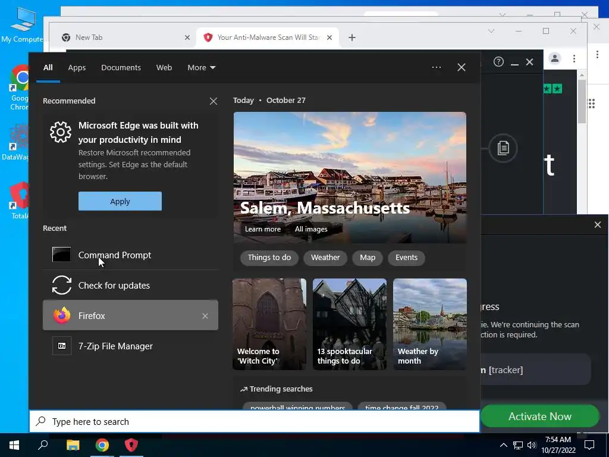This screenshot has width=609, height=457.
Task: Focus the Type here to search box
Action: click(255, 421)
